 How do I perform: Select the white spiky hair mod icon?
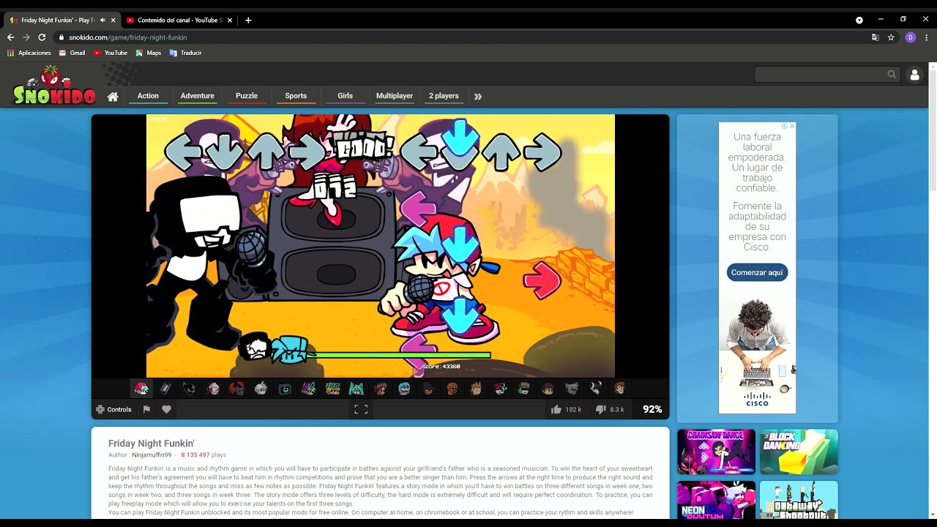[x=261, y=389]
